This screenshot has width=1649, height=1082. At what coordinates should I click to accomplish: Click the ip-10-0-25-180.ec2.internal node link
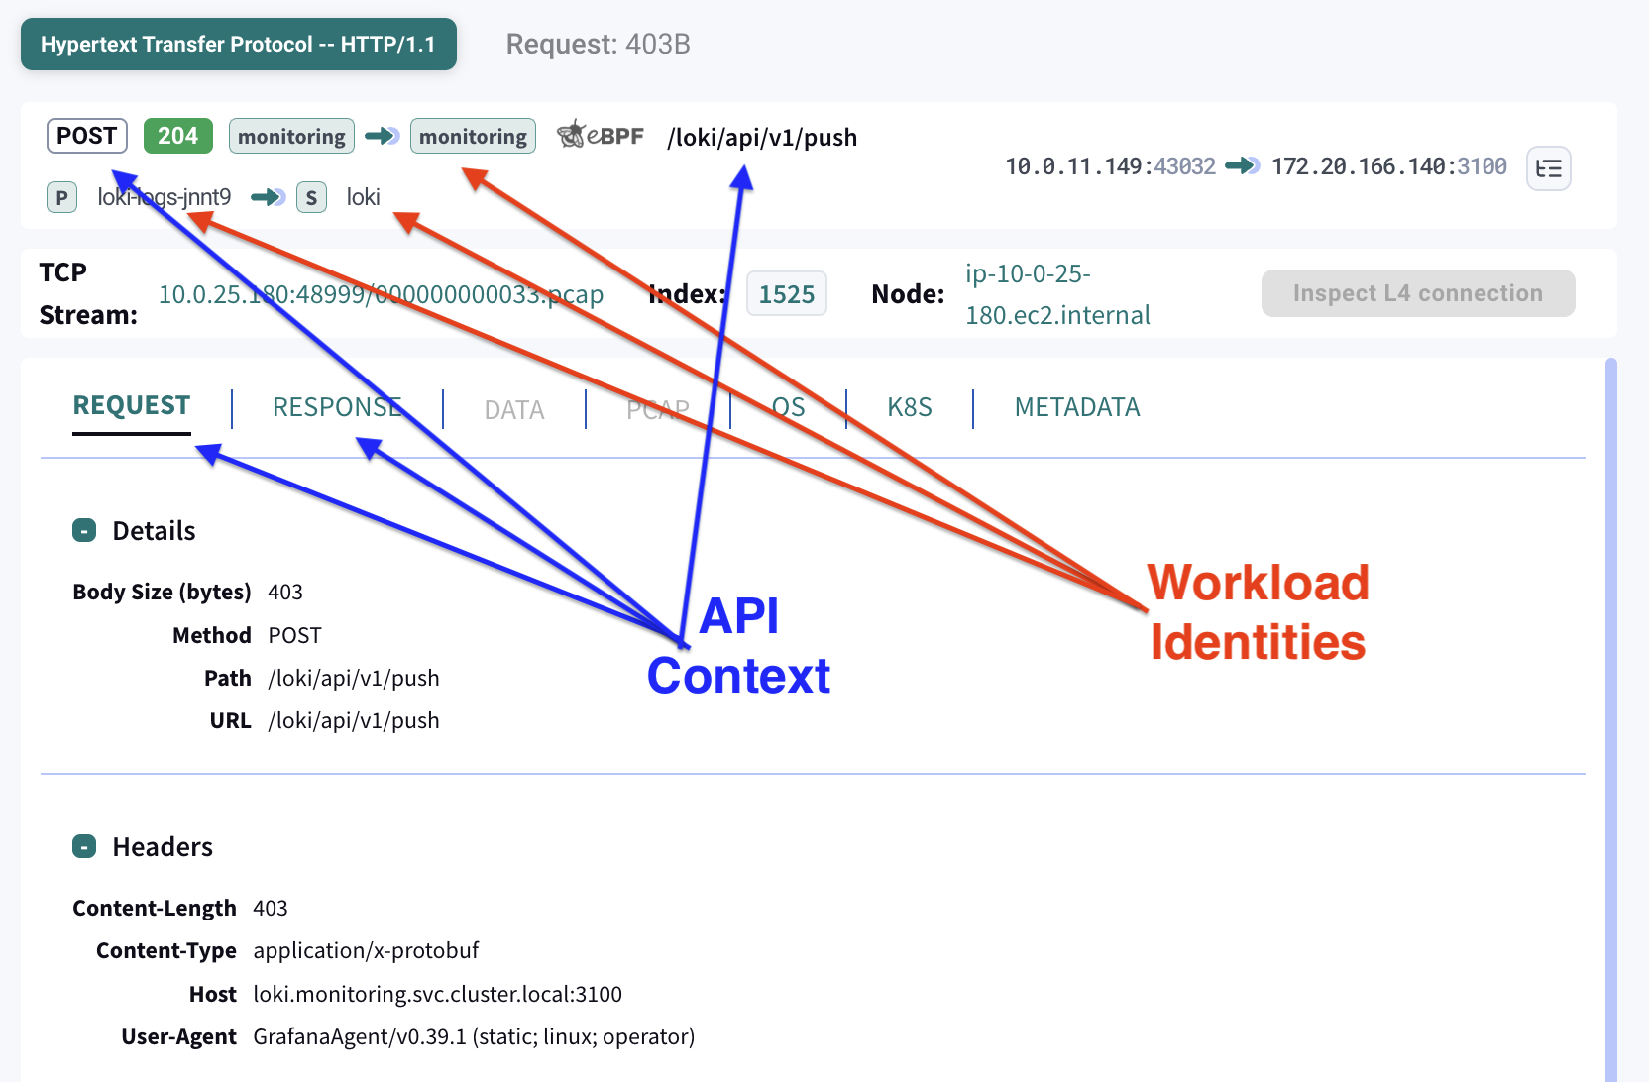tap(1057, 294)
